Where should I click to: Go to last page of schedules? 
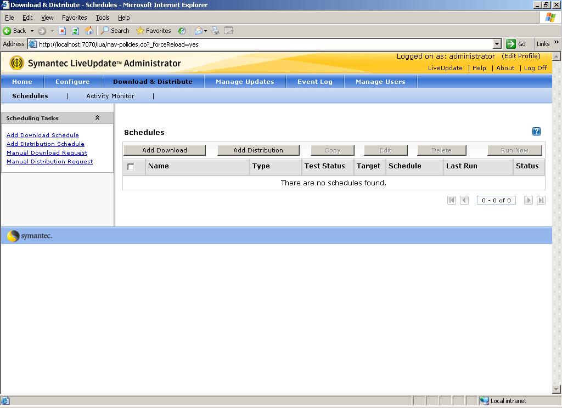pyautogui.click(x=541, y=200)
